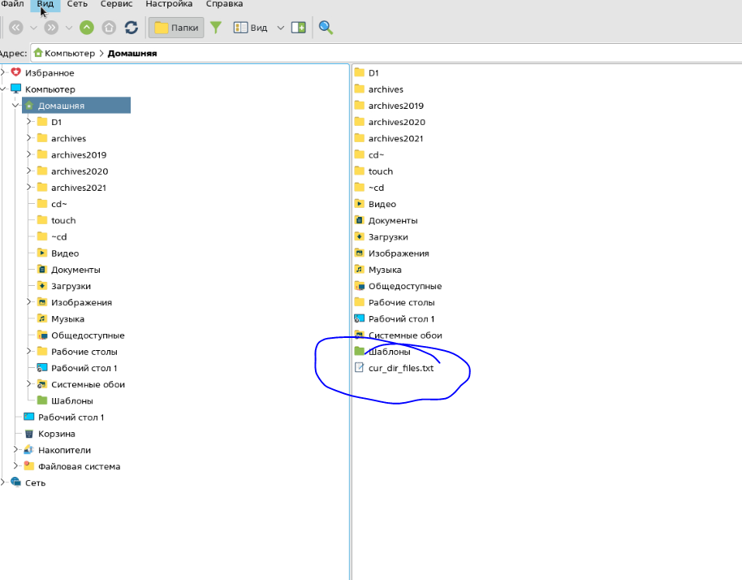This screenshot has height=580, width=742.
Task: Open the Файл menu
Action: (12, 4)
